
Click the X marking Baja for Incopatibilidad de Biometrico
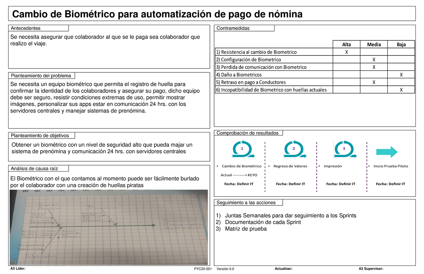click(401, 90)
